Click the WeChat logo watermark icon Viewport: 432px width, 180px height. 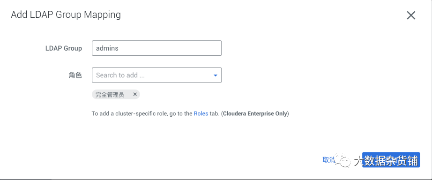click(x=343, y=160)
